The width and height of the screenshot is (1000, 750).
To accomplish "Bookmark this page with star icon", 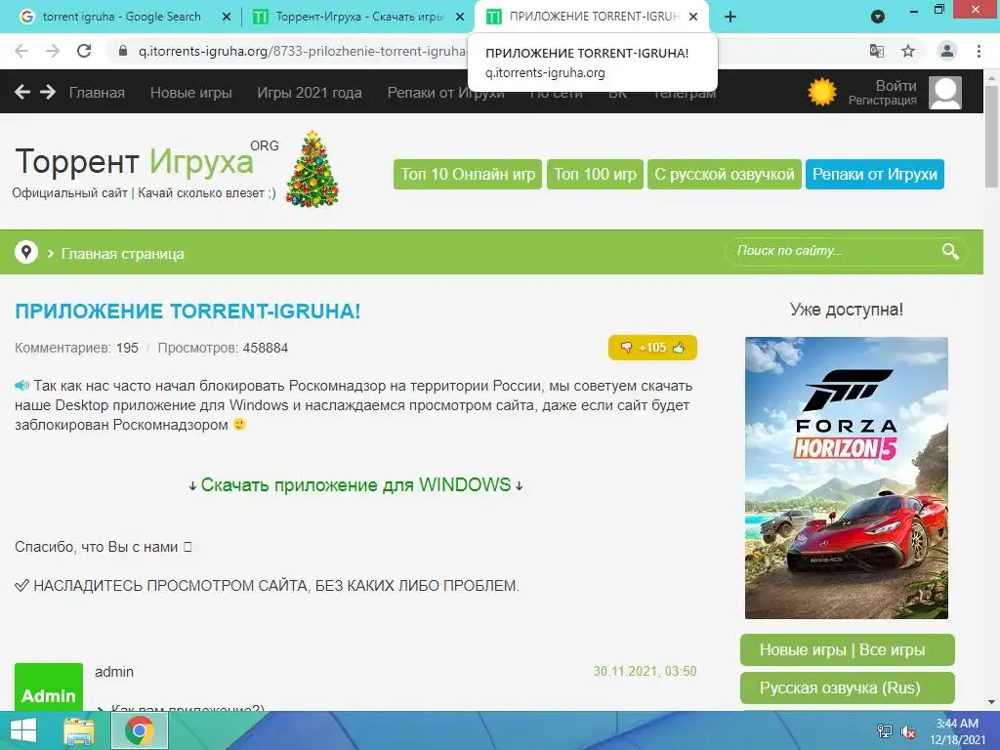I will [908, 51].
